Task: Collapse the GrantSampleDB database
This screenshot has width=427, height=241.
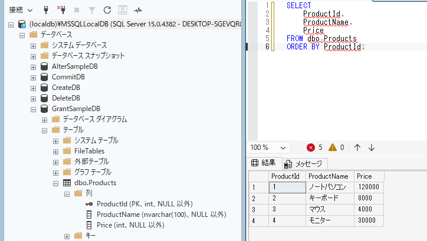Action: click(33, 110)
